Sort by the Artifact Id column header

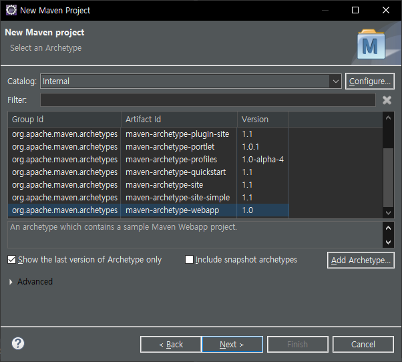coord(179,120)
